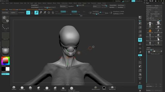Select the ClayBuildup brush
The height and width of the screenshot is (92, 165).
[x=22, y=88]
